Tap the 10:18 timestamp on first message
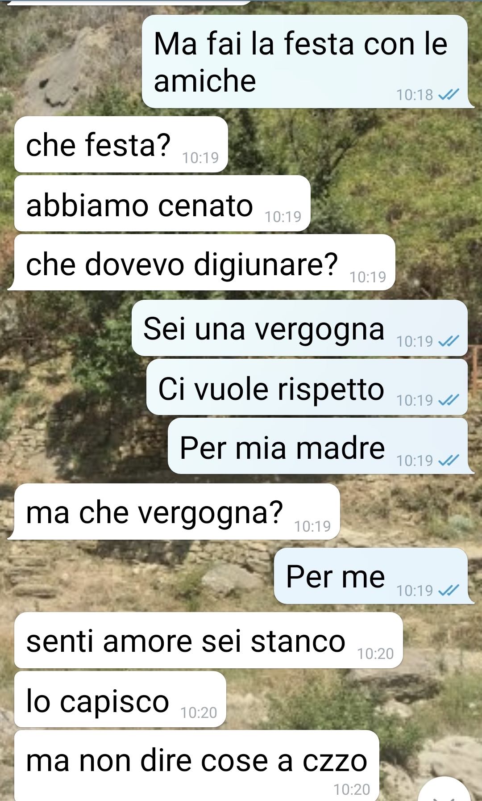 point(415,95)
